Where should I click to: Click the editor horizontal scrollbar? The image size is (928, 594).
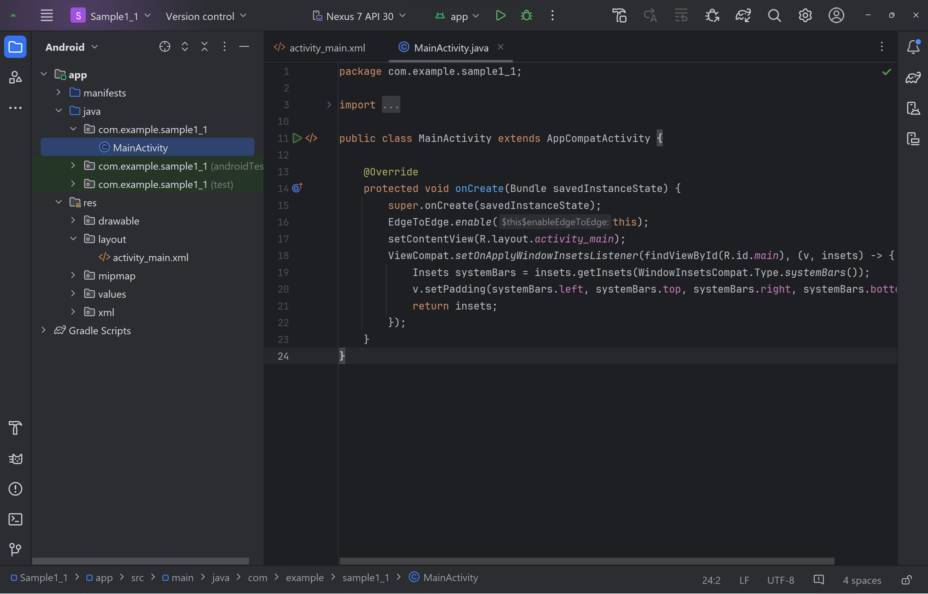pyautogui.click(x=587, y=561)
